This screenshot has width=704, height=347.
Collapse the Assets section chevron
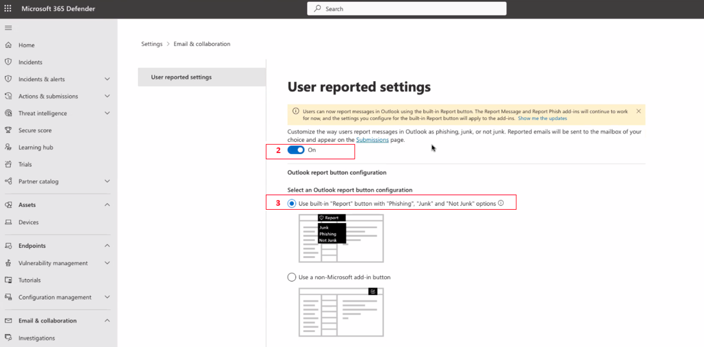click(x=107, y=204)
